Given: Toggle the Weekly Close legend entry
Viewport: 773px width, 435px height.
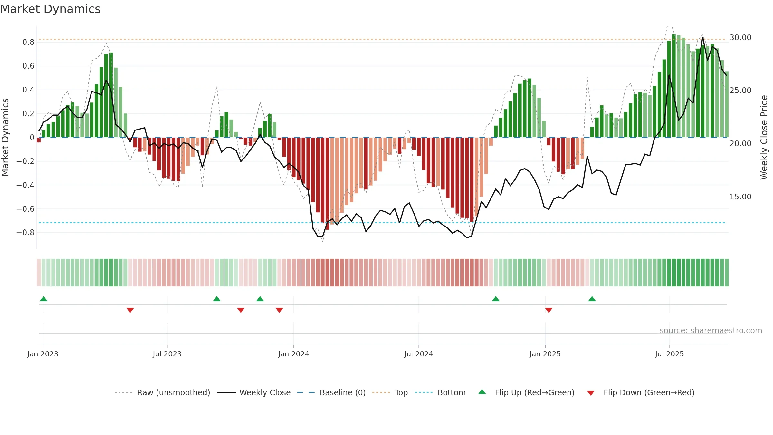Looking at the screenshot, I should tap(253, 392).
